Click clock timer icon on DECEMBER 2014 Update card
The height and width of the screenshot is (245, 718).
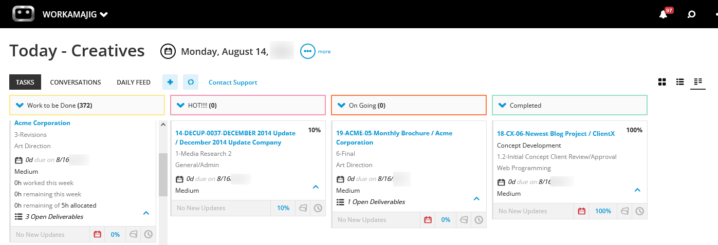(318, 208)
